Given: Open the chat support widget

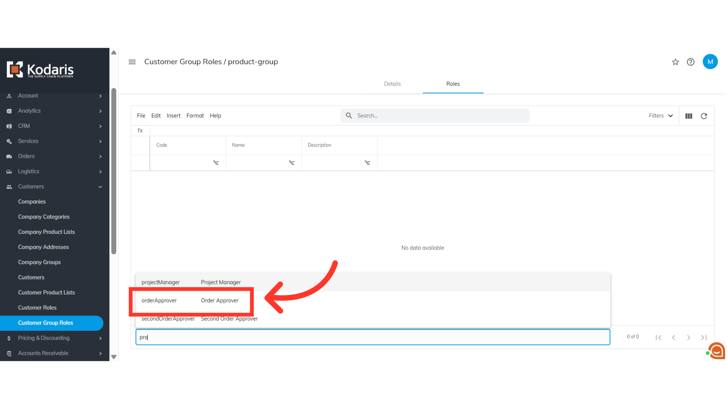Looking at the screenshot, I should [717, 351].
